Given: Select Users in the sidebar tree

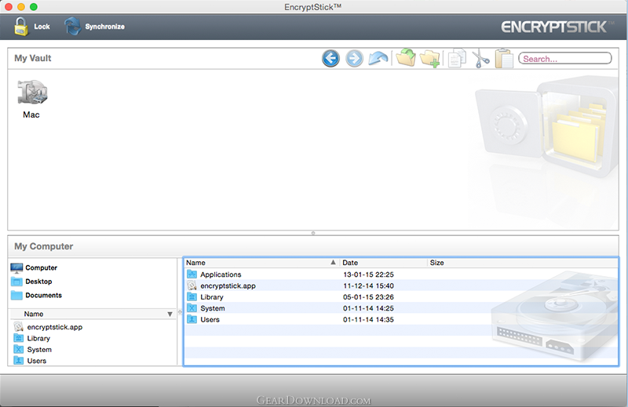Looking at the screenshot, I should tap(36, 361).
